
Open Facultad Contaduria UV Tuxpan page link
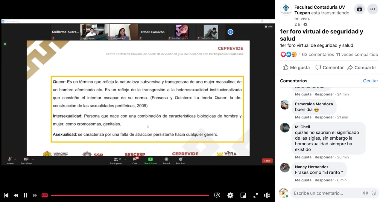tap(320, 10)
